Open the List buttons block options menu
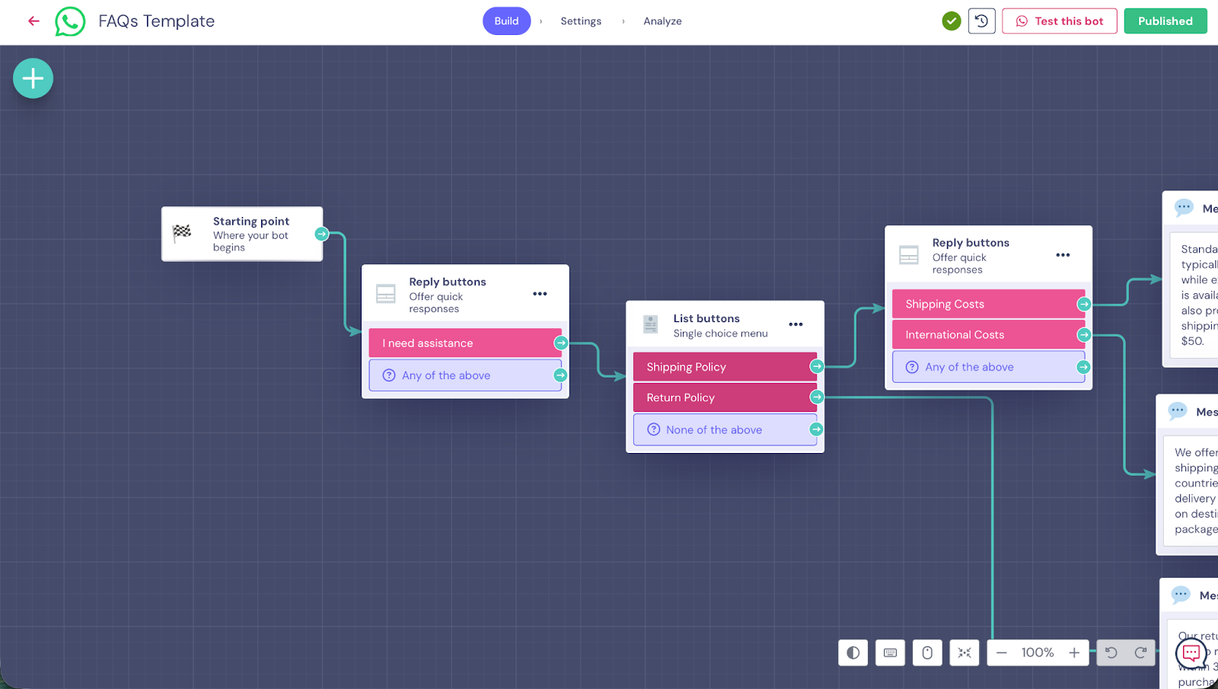Viewport: 1218px width, 689px height. (796, 324)
